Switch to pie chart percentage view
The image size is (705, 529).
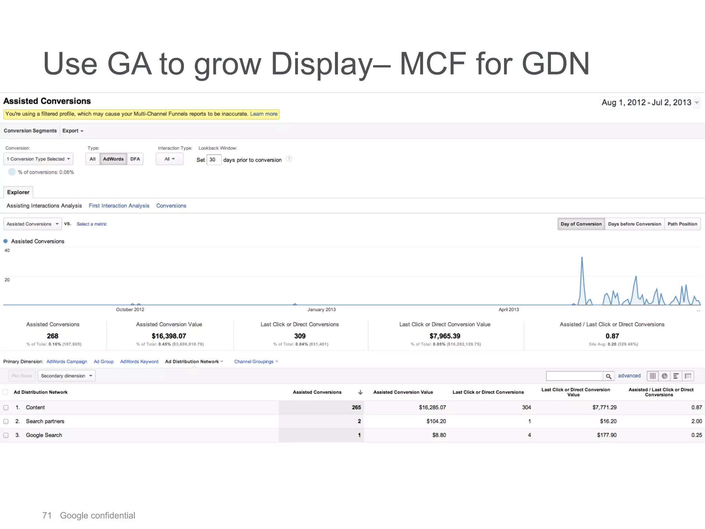[x=664, y=376]
